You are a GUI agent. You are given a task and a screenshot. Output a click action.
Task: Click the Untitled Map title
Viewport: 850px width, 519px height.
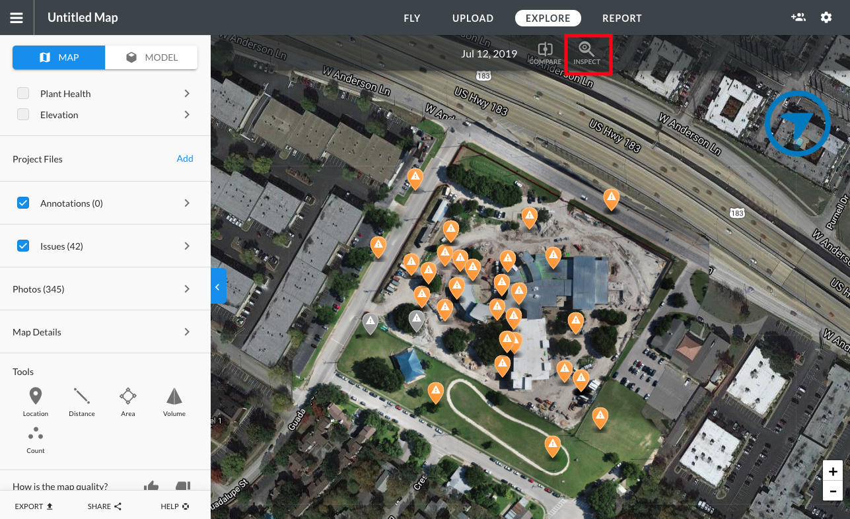click(x=83, y=18)
